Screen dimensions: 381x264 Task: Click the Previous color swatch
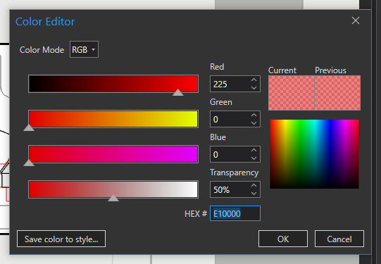click(337, 93)
